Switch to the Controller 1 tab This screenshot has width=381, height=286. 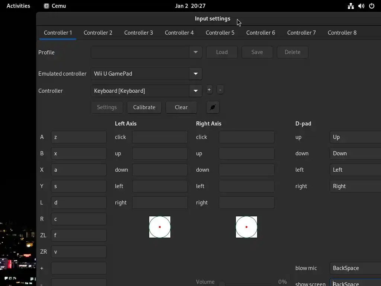point(58,33)
